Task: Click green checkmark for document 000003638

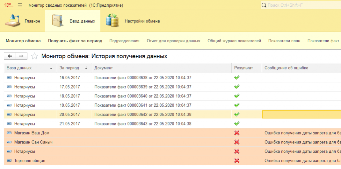Action: coord(237,78)
